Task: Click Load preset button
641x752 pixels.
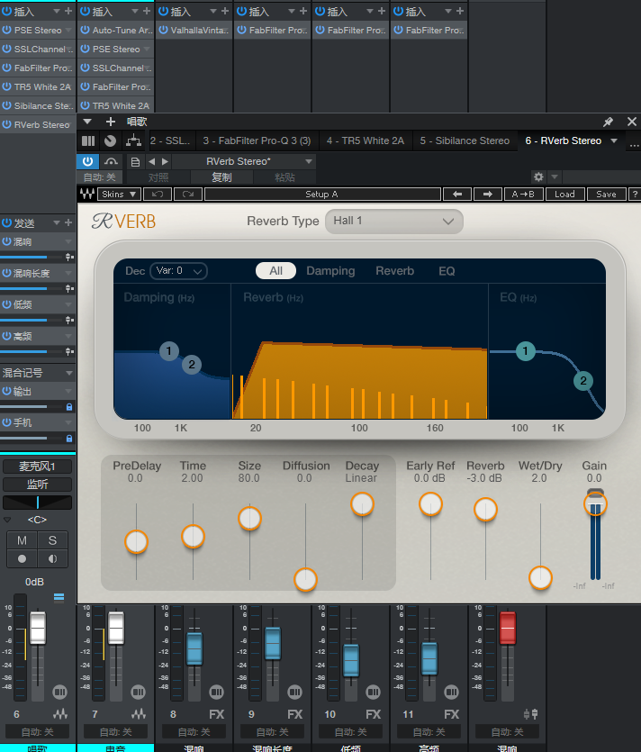Action: point(564,194)
